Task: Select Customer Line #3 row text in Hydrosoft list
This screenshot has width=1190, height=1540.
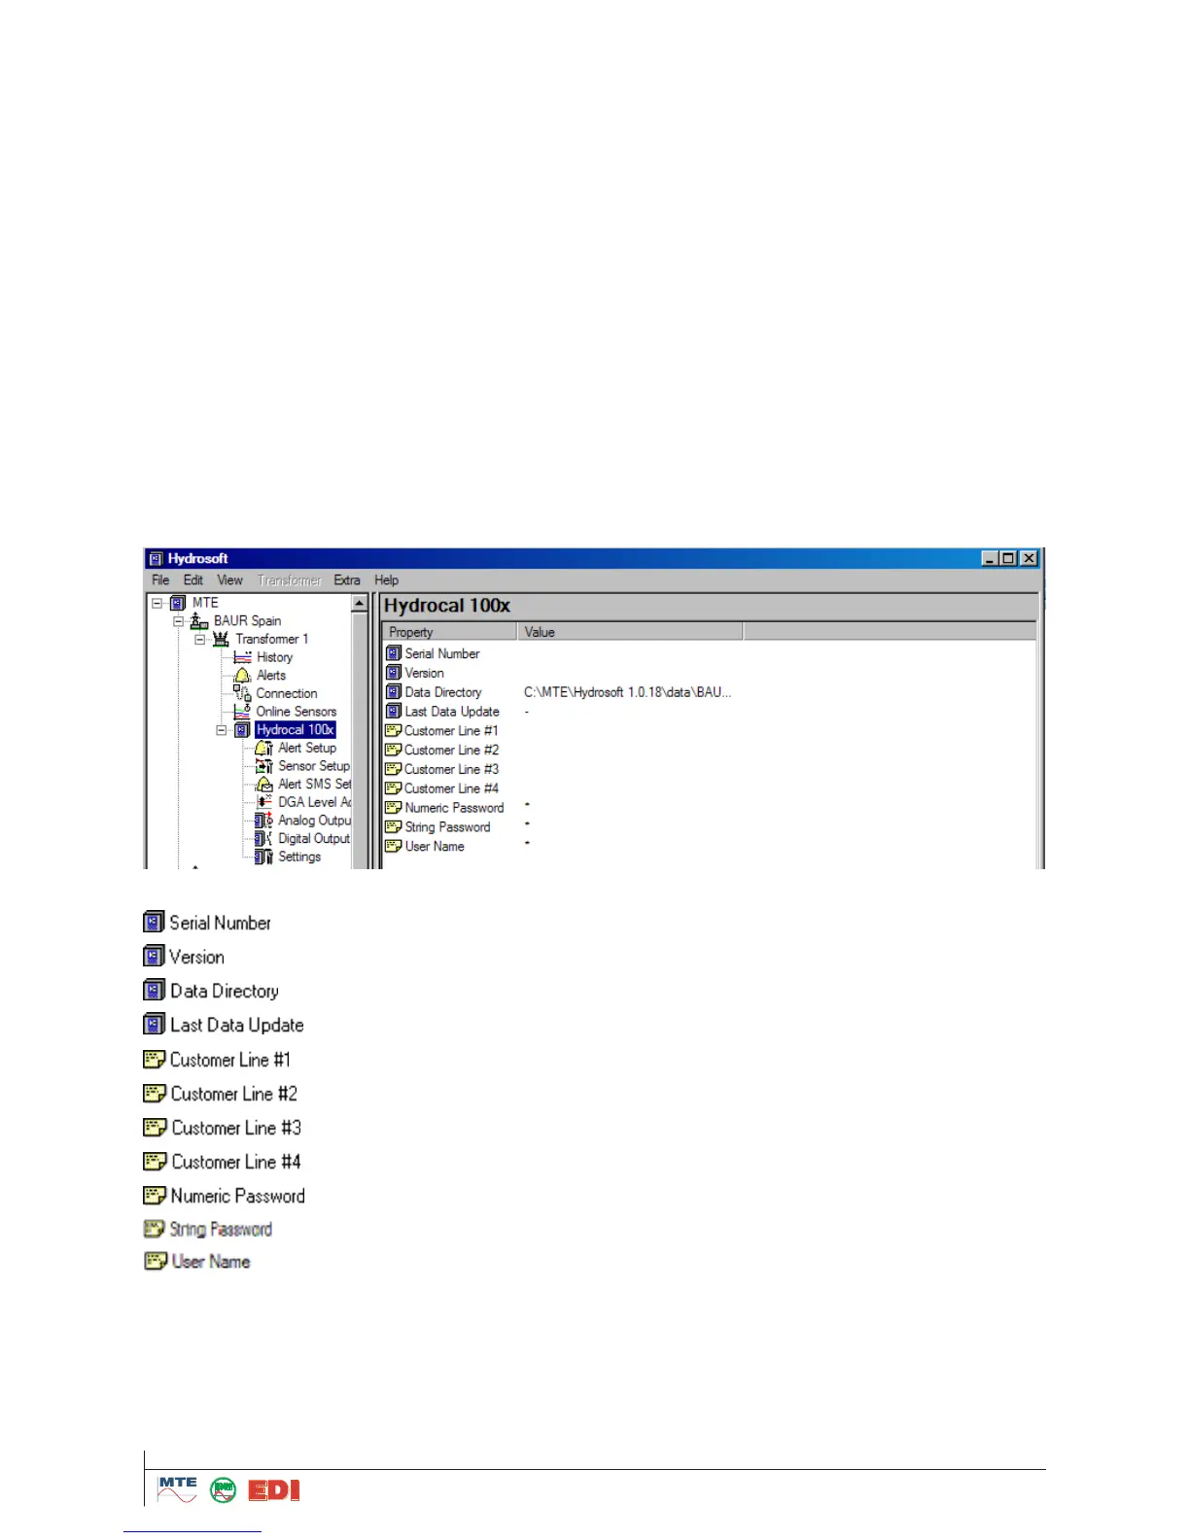Action: pyautogui.click(x=451, y=769)
